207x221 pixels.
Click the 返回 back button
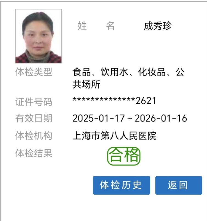pyautogui.click(x=179, y=185)
